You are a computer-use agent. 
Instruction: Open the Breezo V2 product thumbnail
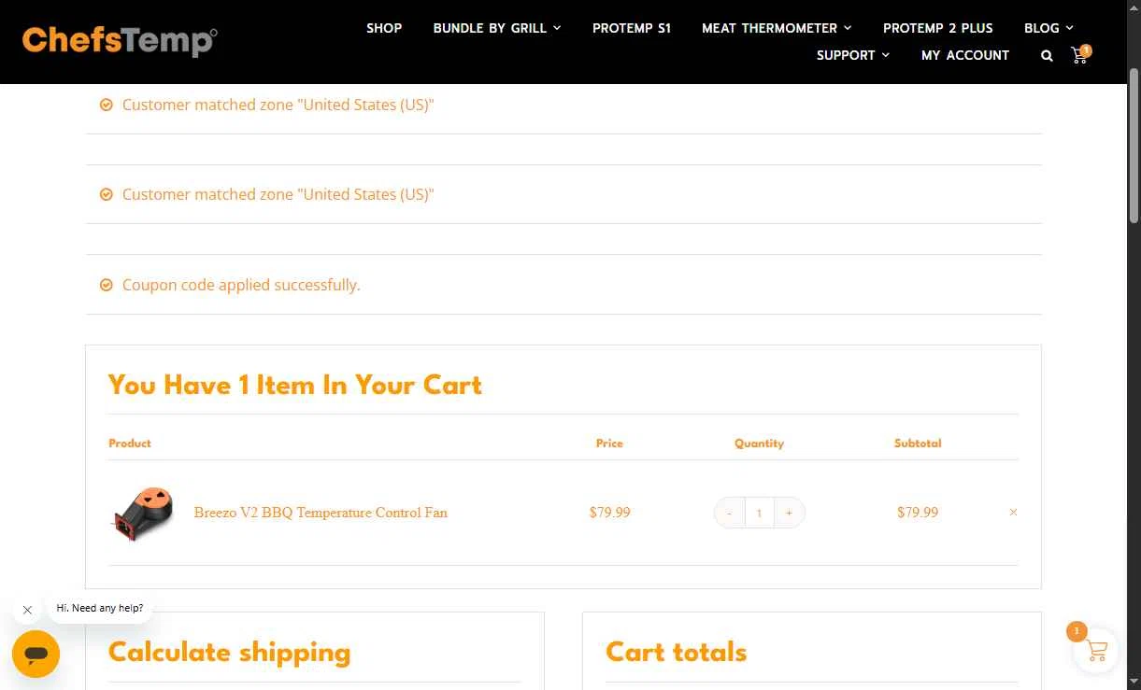click(144, 513)
